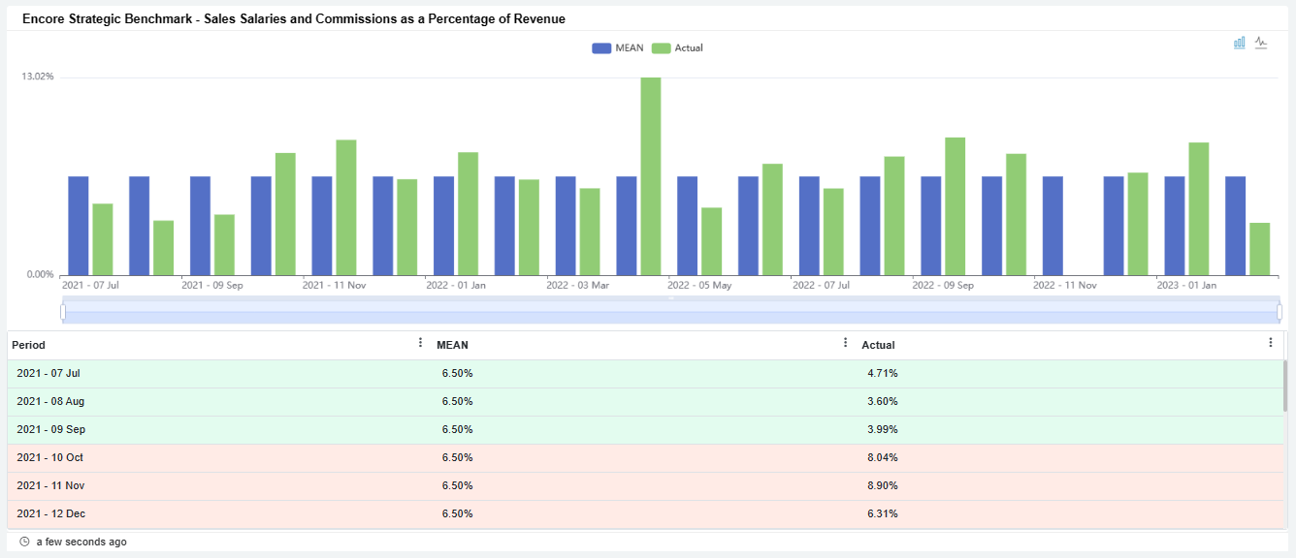Sort the table by the Period header
1296x558 pixels.
click(29, 345)
